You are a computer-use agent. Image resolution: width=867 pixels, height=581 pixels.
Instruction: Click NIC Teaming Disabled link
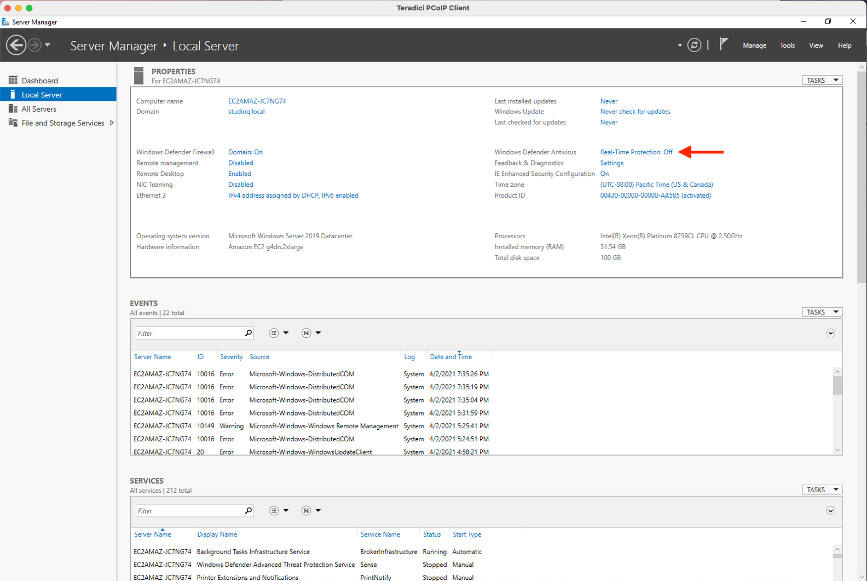coord(240,185)
